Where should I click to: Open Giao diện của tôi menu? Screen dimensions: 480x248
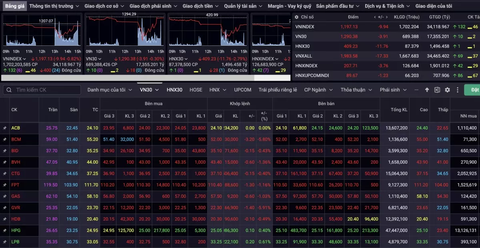tap(434, 6)
